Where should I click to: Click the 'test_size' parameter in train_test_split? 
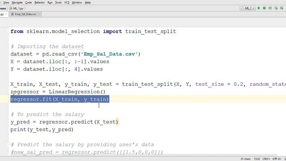click(x=210, y=84)
